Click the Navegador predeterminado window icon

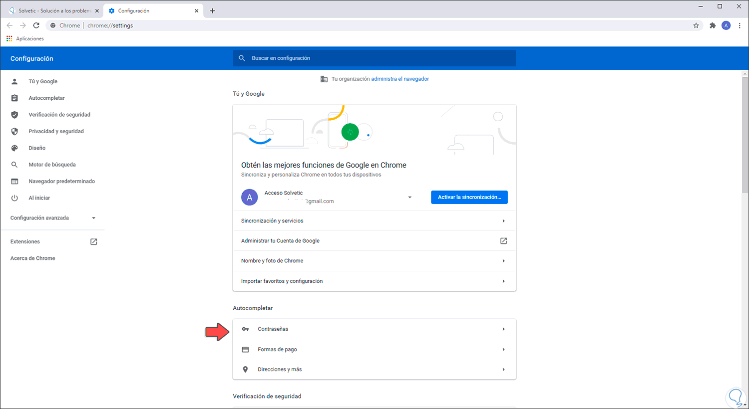pyautogui.click(x=14, y=182)
